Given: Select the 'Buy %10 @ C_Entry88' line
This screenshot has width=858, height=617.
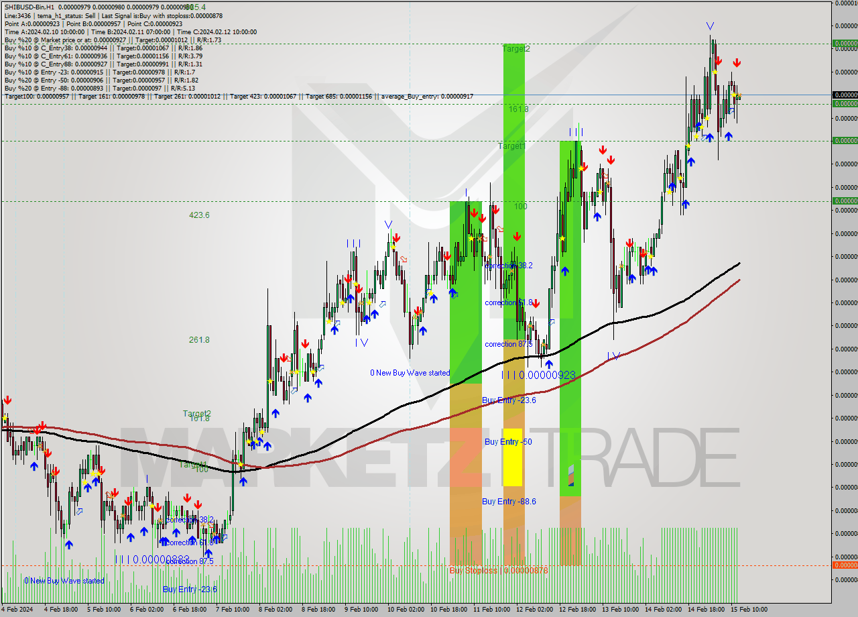Looking at the screenshot, I should 103,64.
